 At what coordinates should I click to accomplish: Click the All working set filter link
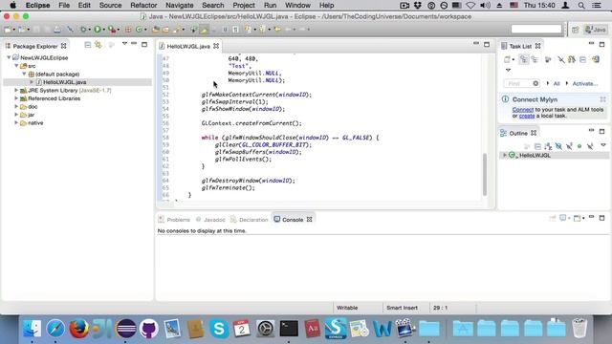(x=557, y=83)
